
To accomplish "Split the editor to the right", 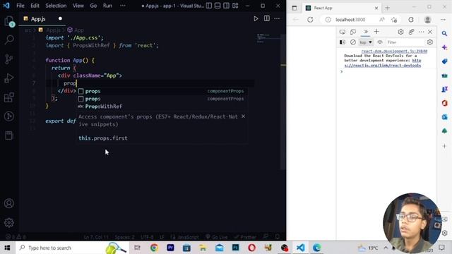I will click(267, 19).
